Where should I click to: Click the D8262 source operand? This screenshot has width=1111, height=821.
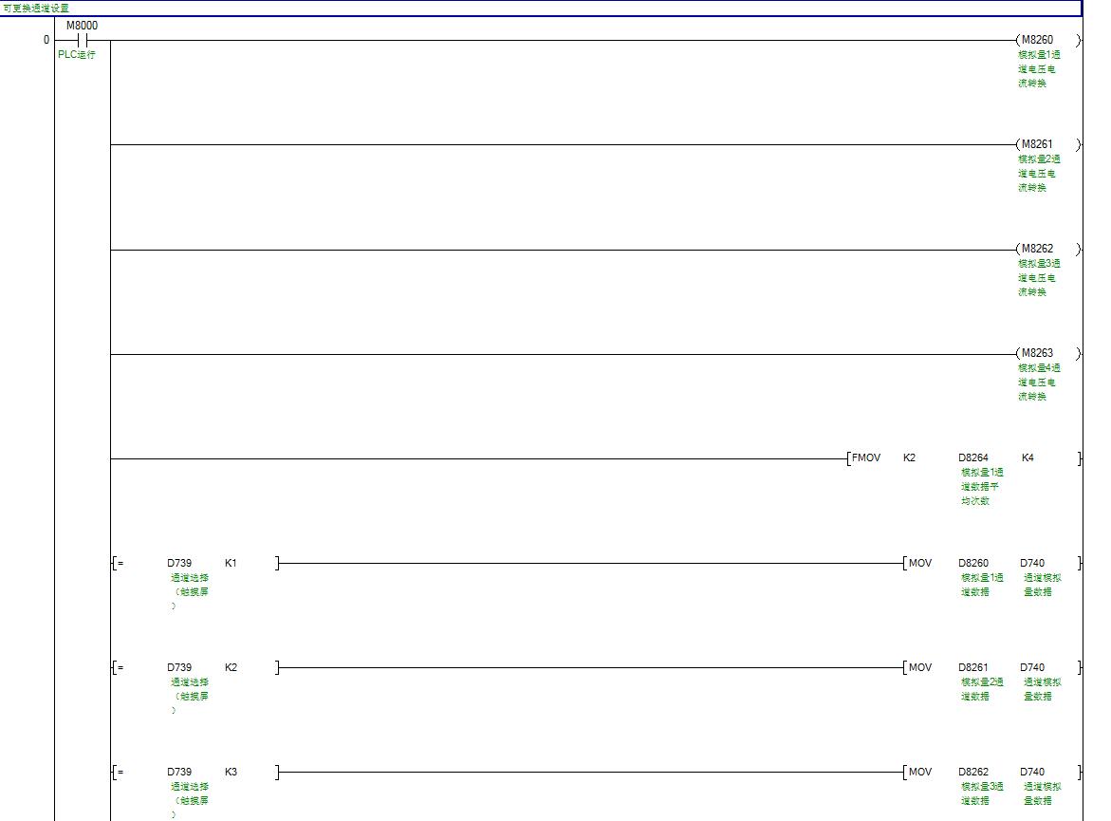click(972, 772)
